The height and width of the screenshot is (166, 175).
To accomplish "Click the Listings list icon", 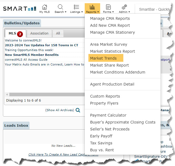I will point(76,7).
